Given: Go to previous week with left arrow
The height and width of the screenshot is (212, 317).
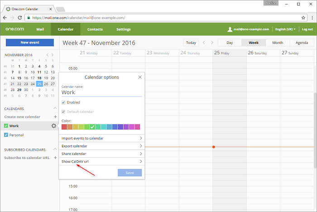Looking at the screenshot, I should [x=204, y=43].
